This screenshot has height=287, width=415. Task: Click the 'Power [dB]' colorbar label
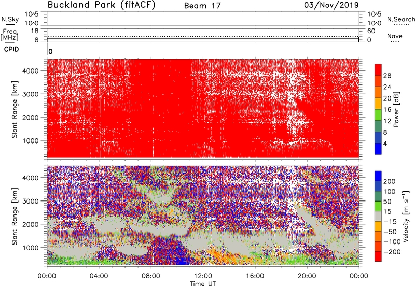tap(396, 109)
